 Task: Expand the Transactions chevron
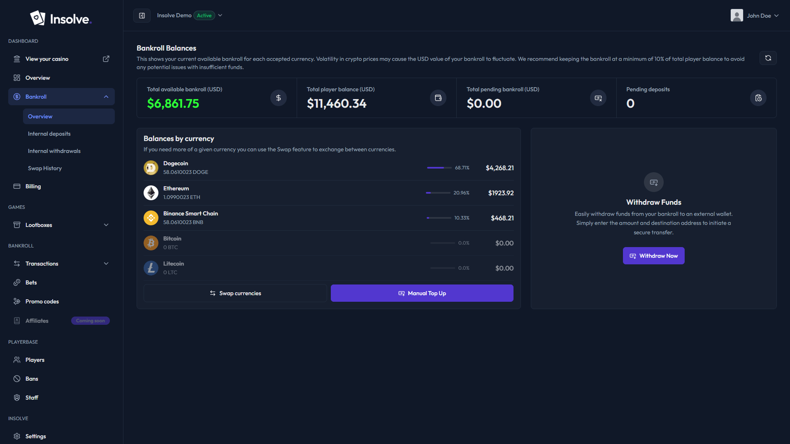point(106,264)
